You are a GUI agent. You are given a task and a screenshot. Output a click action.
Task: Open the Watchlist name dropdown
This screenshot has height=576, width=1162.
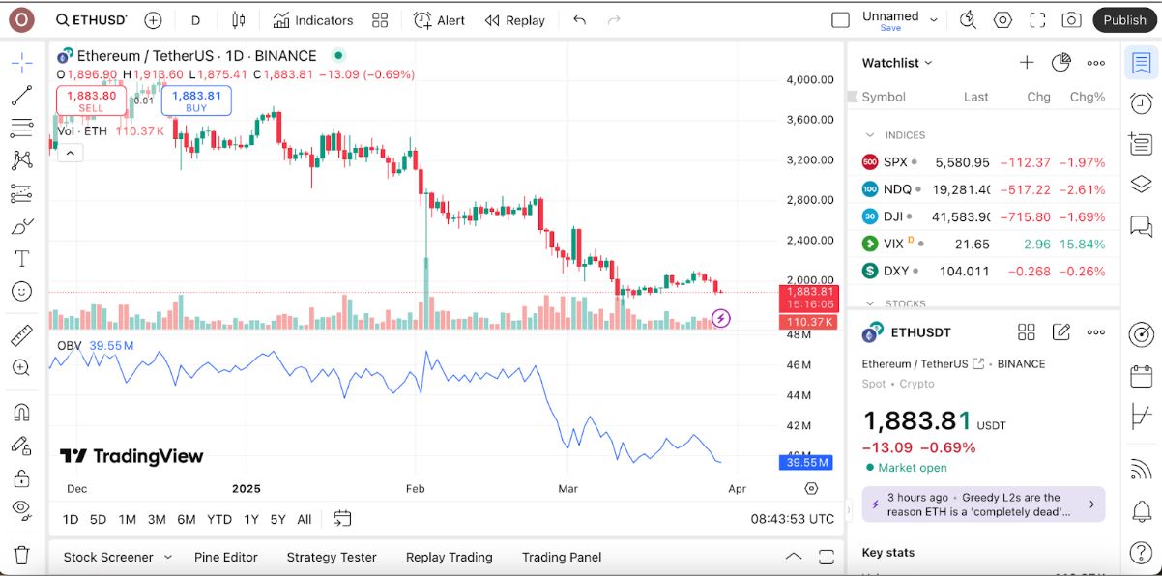click(897, 63)
